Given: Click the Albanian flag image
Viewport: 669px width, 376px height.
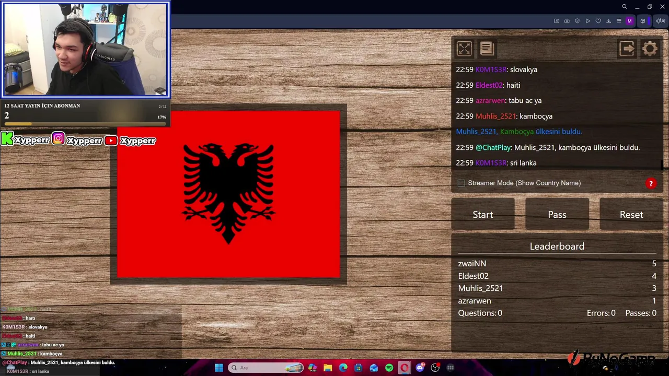Looking at the screenshot, I should click(x=228, y=194).
